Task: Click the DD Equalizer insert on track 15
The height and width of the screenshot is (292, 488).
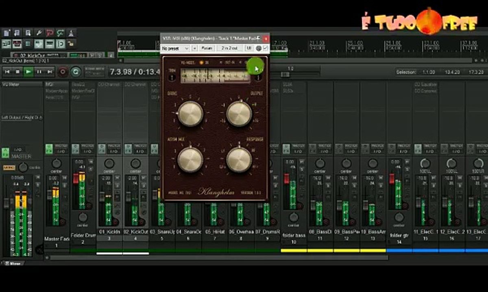Action: click(x=425, y=85)
